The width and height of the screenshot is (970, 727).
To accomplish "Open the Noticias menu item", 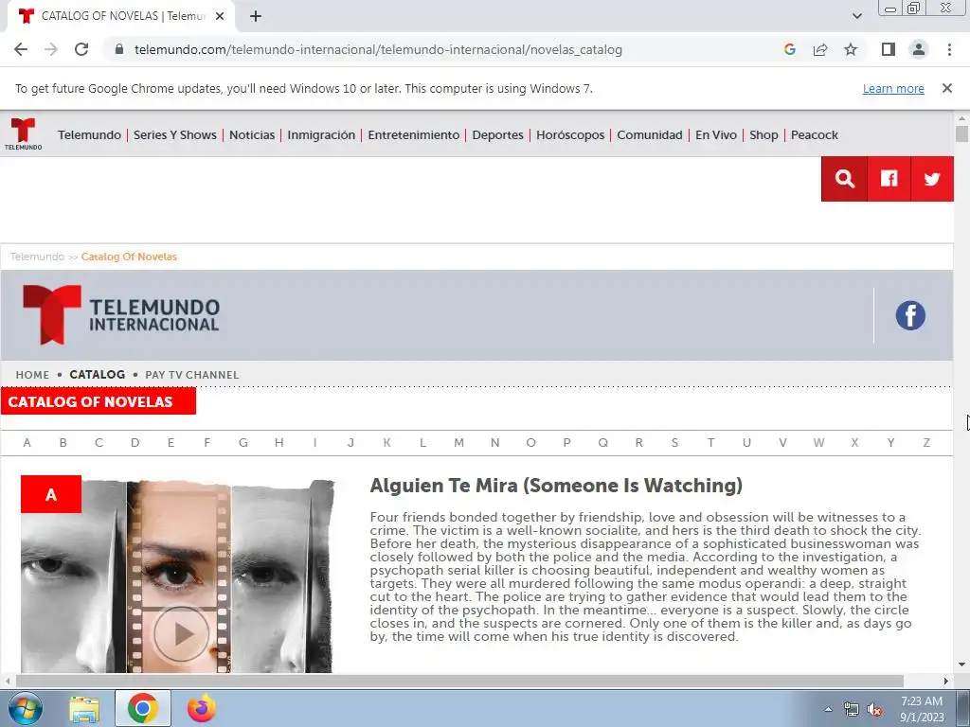I will pos(252,134).
